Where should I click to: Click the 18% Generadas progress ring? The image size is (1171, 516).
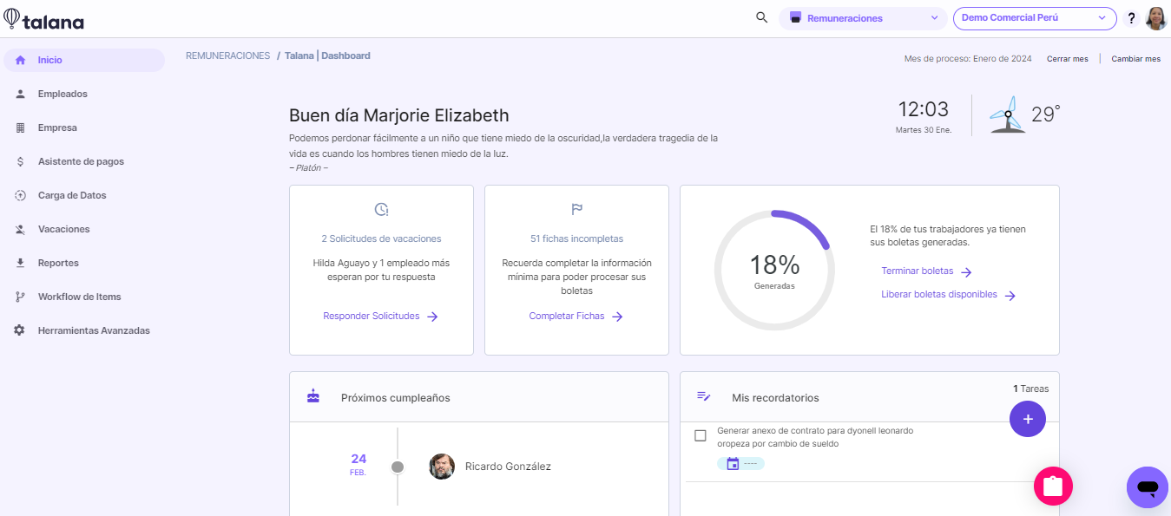tap(774, 270)
